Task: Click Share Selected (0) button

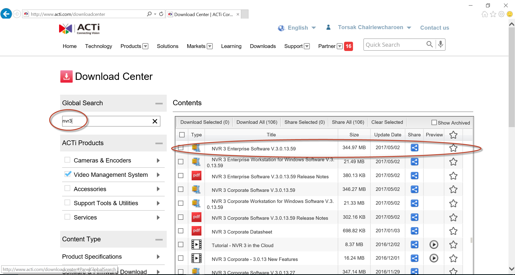Action: tap(305, 122)
